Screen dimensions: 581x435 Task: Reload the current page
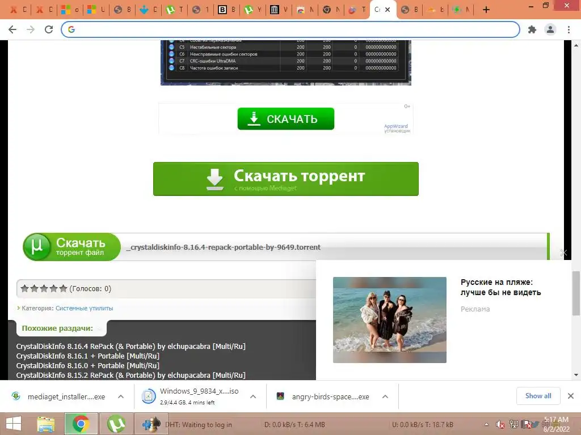click(x=49, y=29)
